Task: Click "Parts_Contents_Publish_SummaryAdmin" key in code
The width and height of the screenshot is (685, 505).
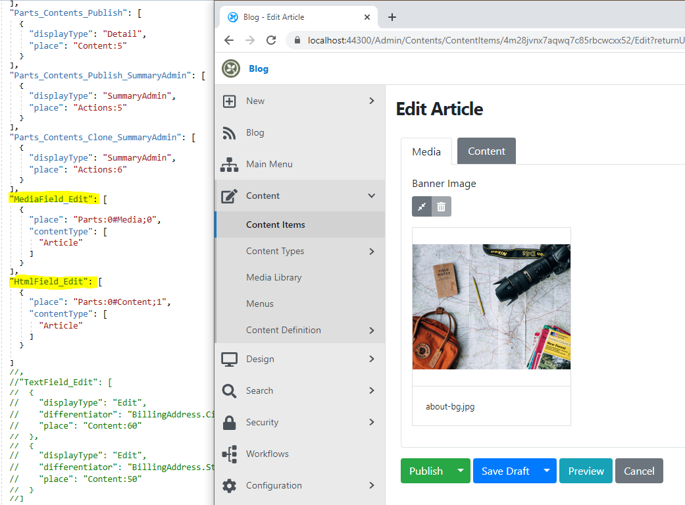Action: click(x=101, y=75)
